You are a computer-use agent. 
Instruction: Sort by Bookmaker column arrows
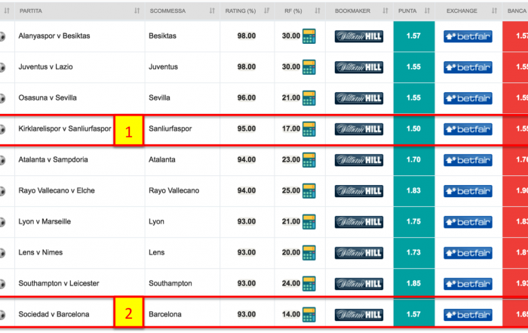tap(385, 11)
